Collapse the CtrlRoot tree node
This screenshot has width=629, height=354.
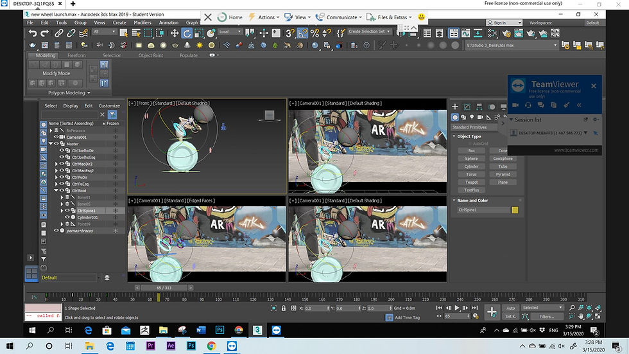coord(56,191)
